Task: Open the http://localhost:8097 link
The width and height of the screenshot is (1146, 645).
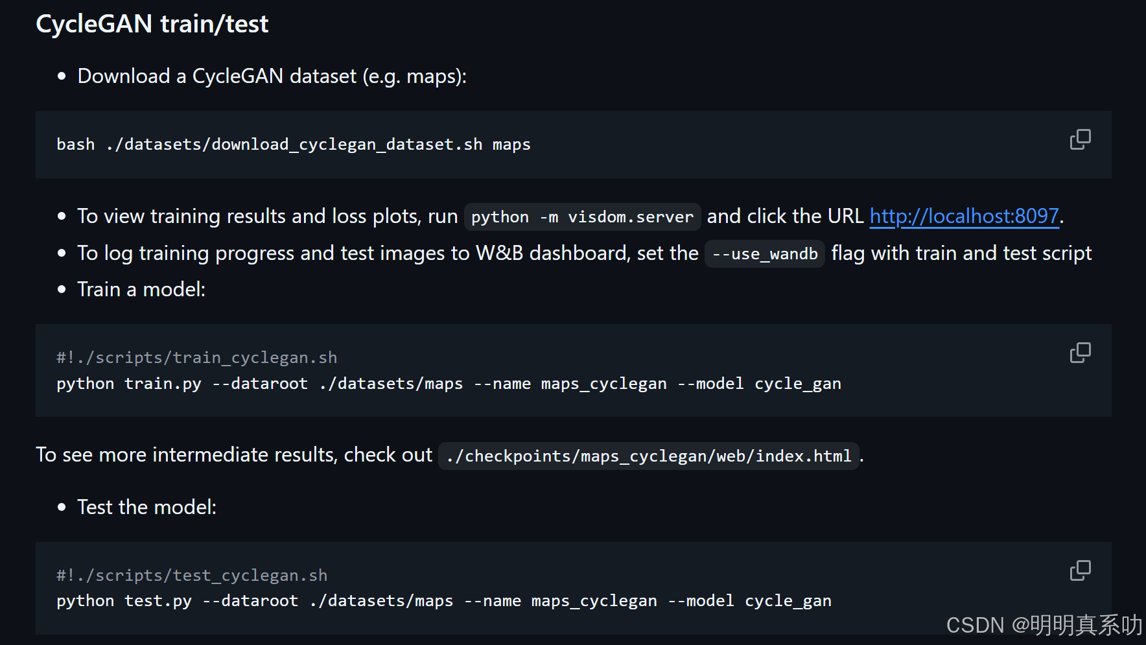Action: tap(965, 216)
